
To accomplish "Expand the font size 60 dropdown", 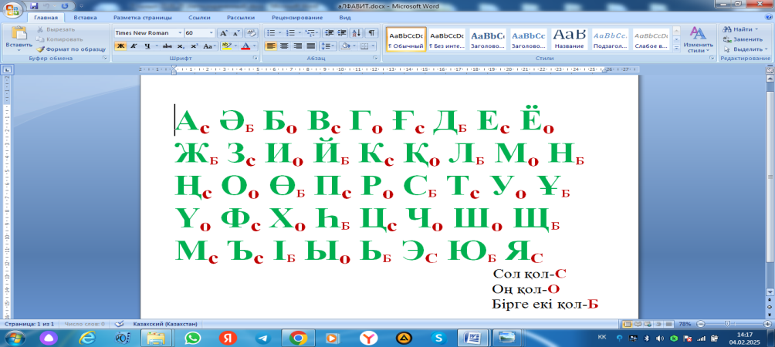I will pyautogui.click(x=211, y=33).
